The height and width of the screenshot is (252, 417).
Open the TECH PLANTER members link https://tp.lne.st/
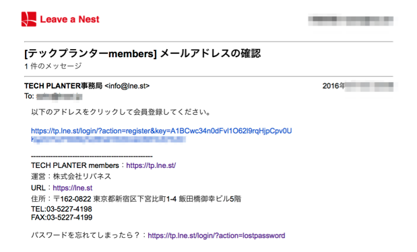tap(151, 165)
